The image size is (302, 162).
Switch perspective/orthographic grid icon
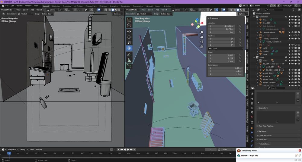click(x=202, y=47)
